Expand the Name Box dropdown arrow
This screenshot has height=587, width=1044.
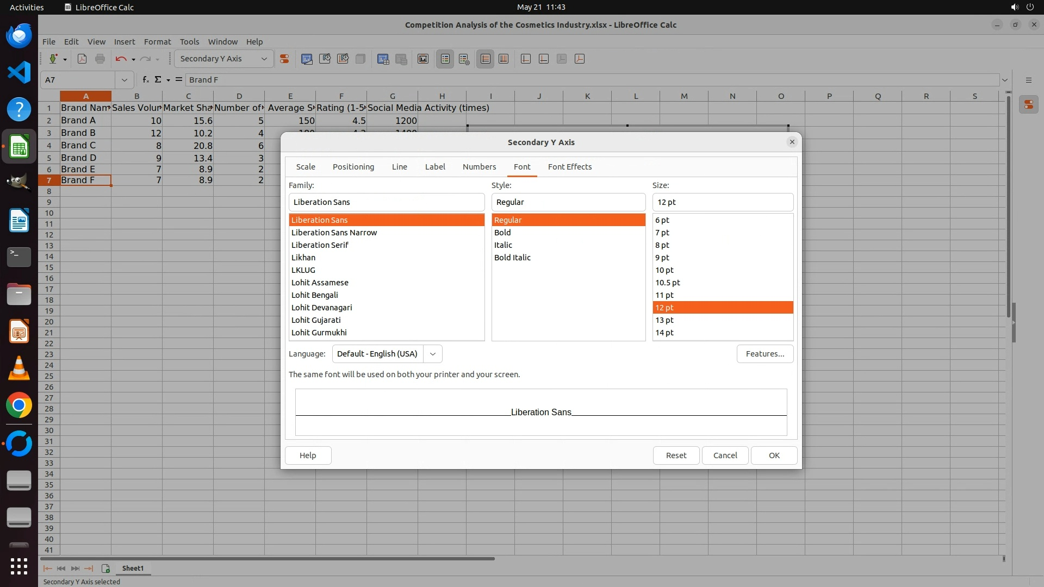pos(125,80)
